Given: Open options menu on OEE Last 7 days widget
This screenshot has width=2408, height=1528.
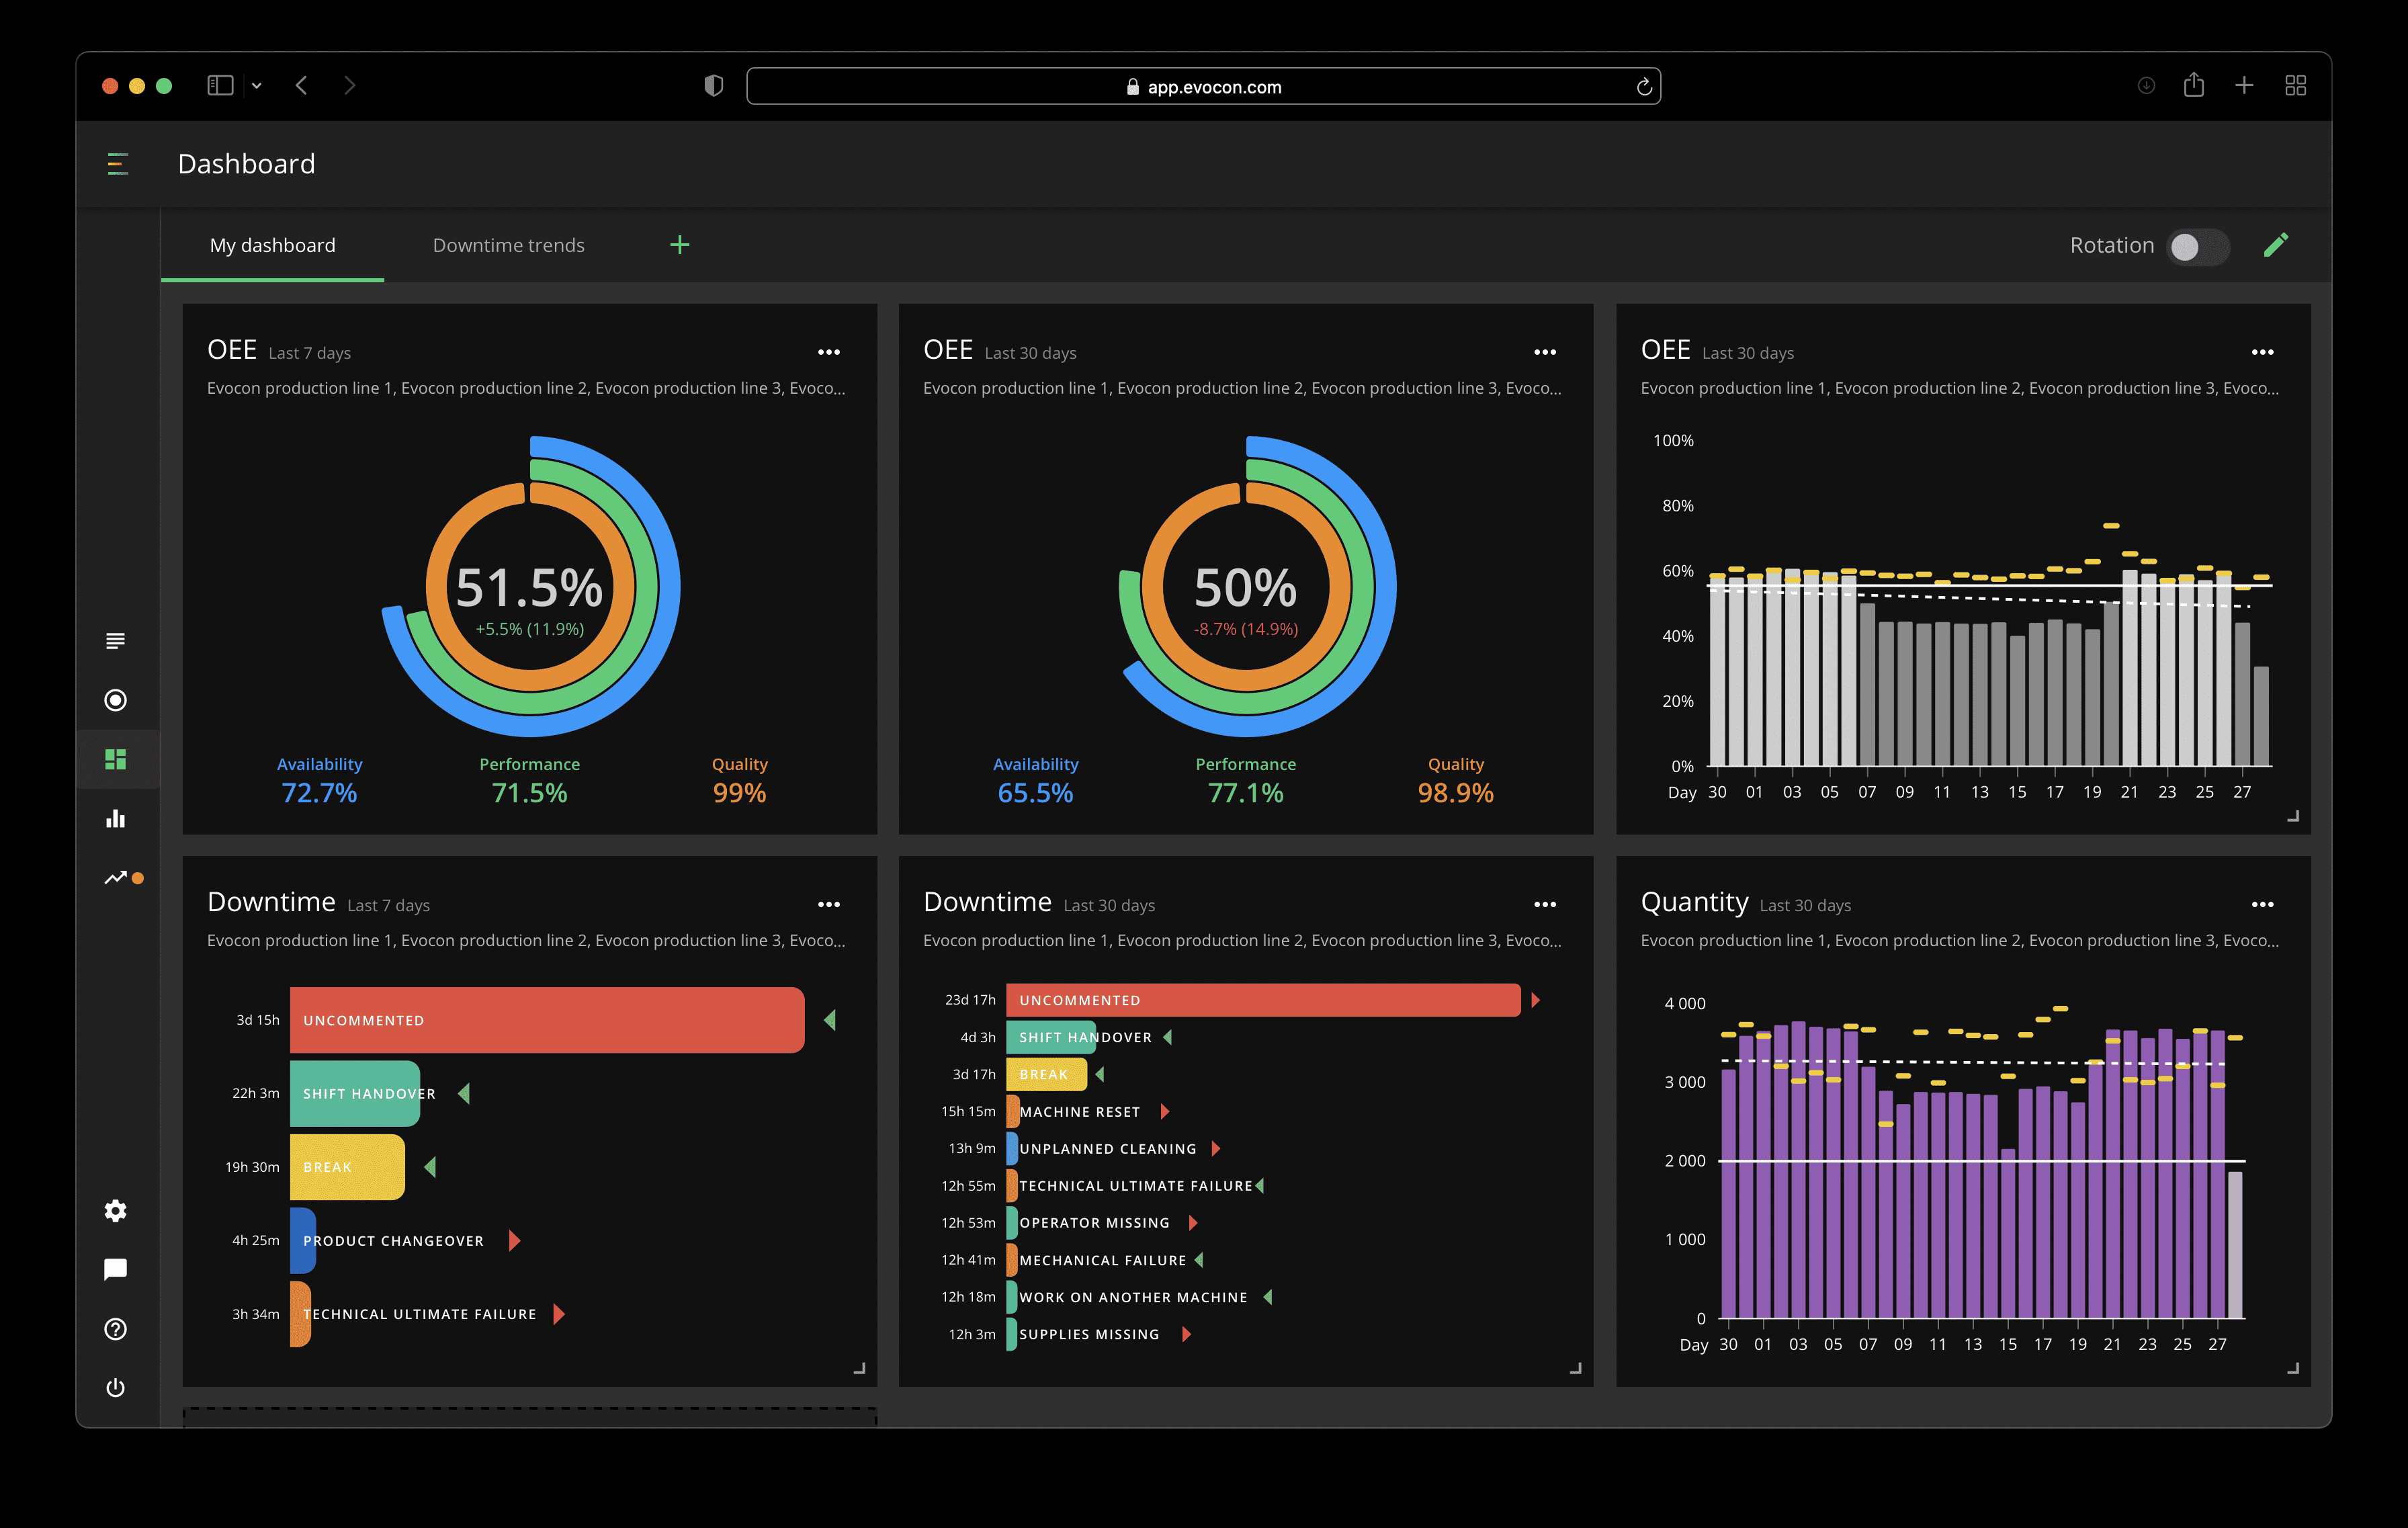Looking at the screenshot, I should pyautogui.click(x=828, y=352).
